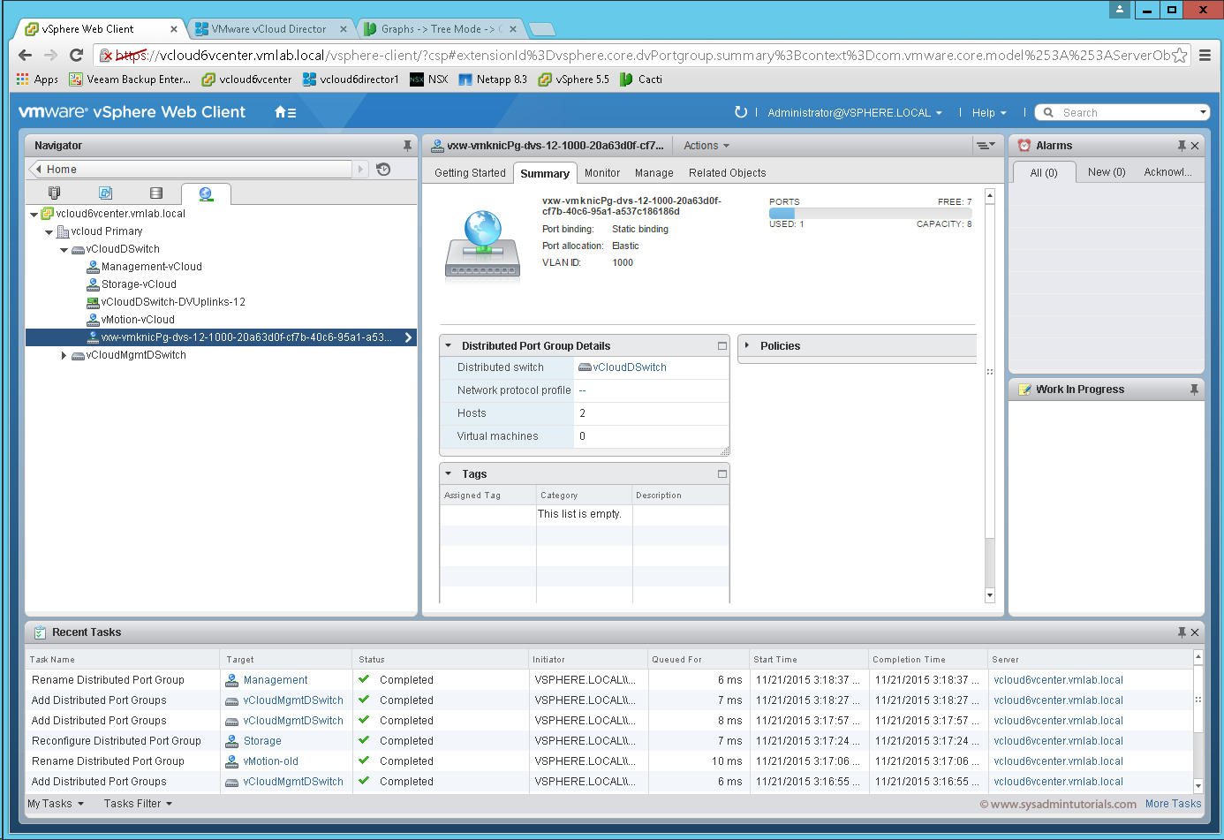Select Acknowledged alarms tab
The height and width of the screenshot is (840, 1224).
pyautogui.click(x=1167, y=172)
